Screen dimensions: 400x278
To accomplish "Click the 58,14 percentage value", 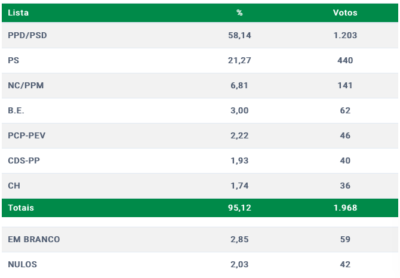I will (x=239, y=35).
